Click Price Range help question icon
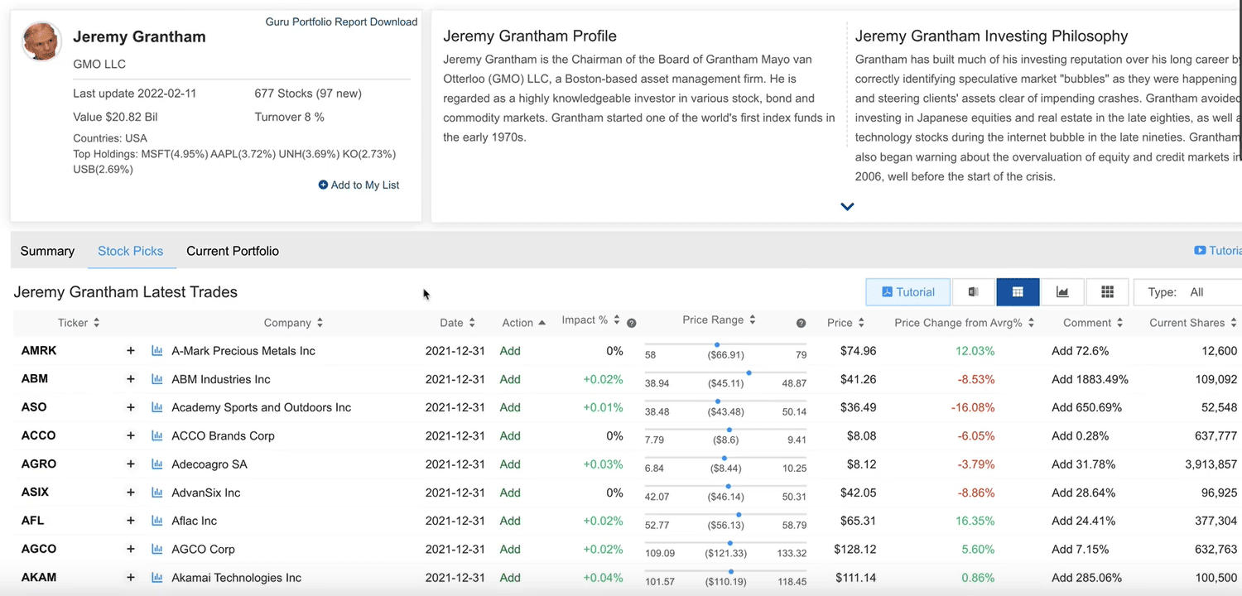Image resolution: width=1242 pixels, height=596 pixels. pos(801,324)
